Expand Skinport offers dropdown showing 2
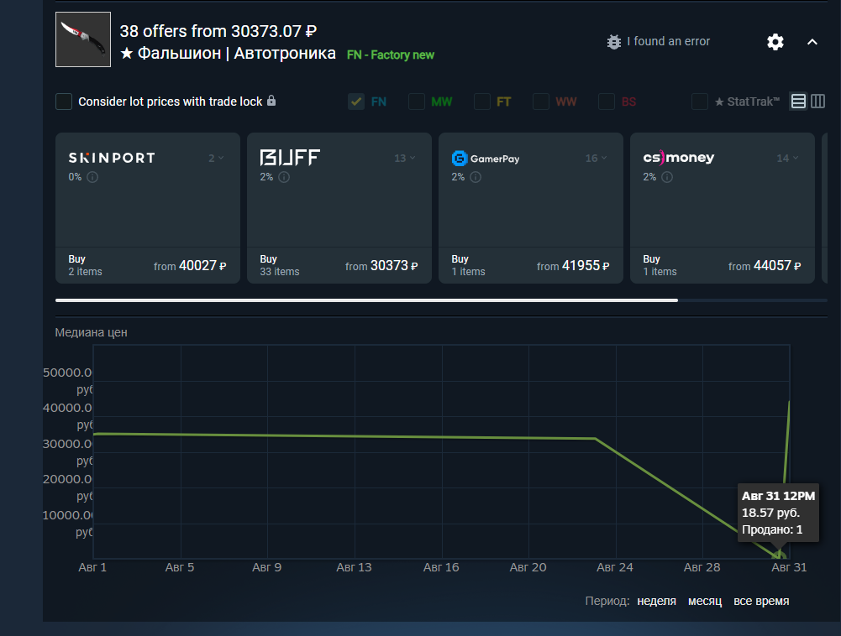This screenshot has height=636, width=841. tap(216, 158)
